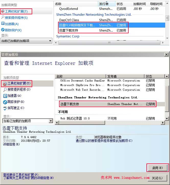Select 加速器(A) in the upper window
The height and width of the screenshot is (185, 170).
tap(12, 24)
